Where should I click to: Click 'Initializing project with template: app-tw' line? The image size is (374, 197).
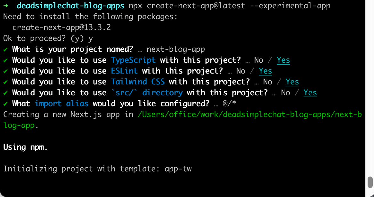(97, 169)
